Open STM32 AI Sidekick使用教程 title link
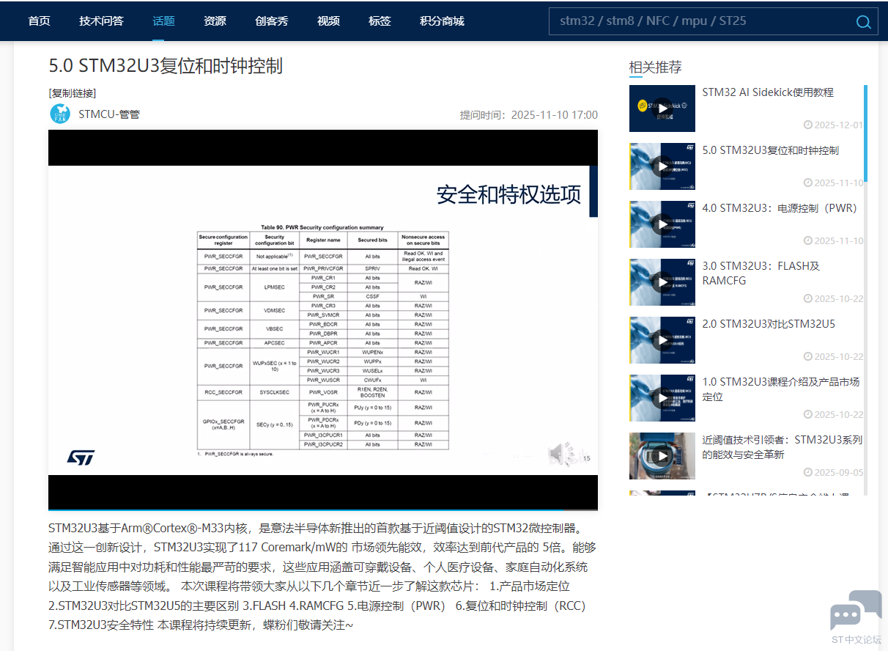Screen dimensions: 888x651 click(768, 92)
